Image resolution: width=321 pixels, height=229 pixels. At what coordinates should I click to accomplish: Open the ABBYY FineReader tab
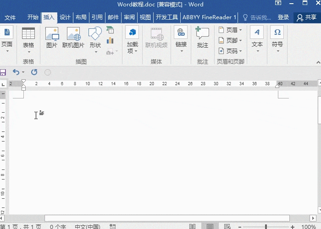(x=209, y=17)
